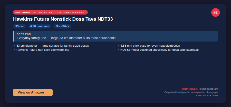Select the Non-Stick tag
This screenshot has height=107, width=231.
tap(62, 26)
